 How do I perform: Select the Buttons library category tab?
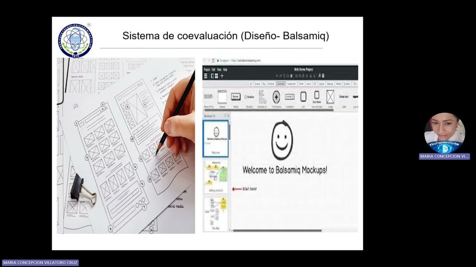point(271,84)
